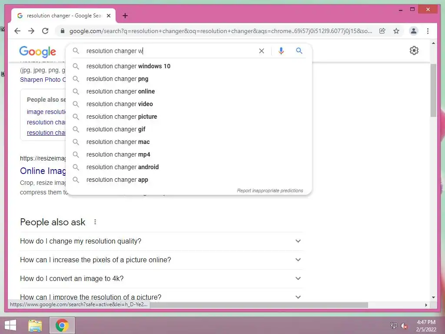445x334 pixels.
Task: Share this page via the share icon
Action: click(382, 31)
